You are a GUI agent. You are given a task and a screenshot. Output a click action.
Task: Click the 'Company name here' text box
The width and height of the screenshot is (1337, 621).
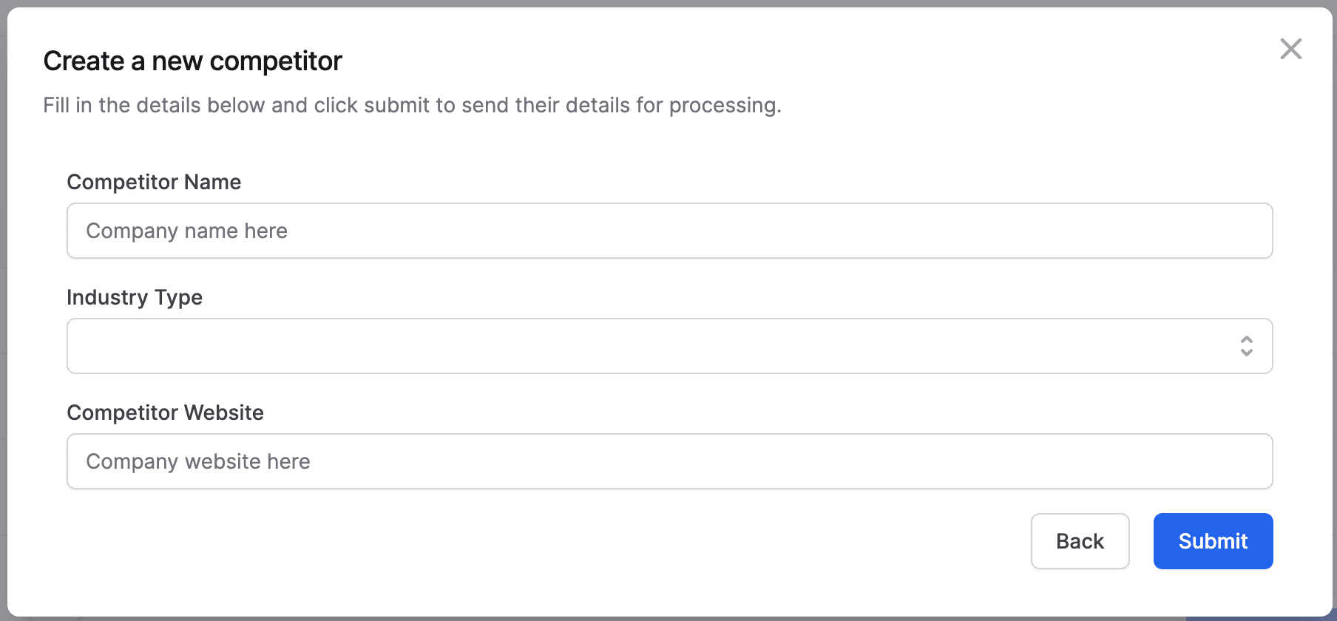click(x=669, y=231)
